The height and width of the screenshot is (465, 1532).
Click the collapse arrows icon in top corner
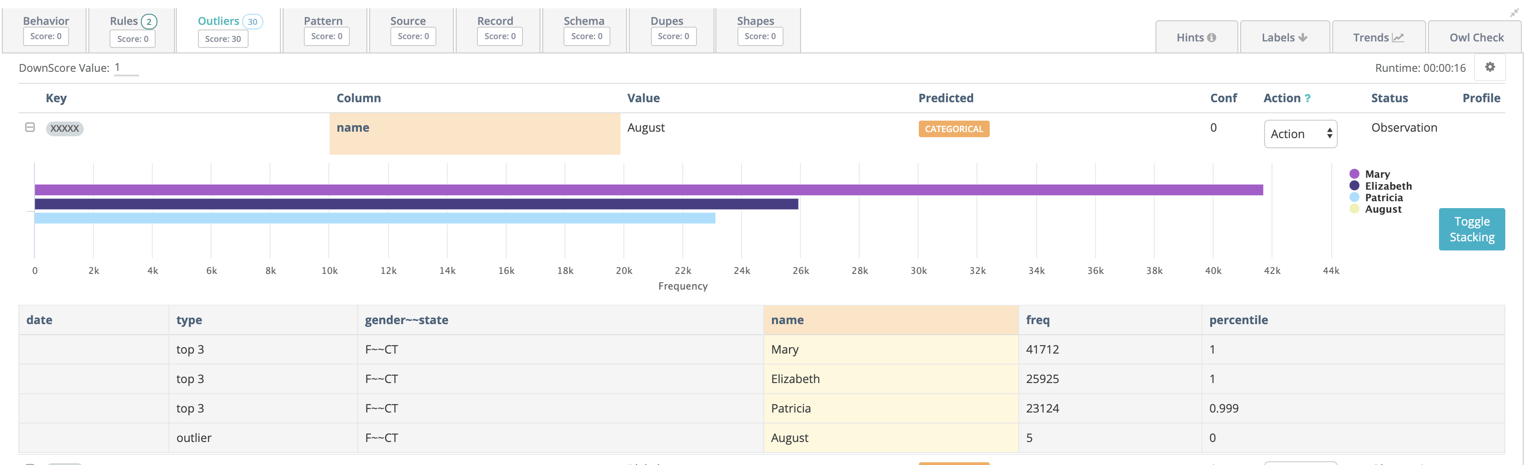point(1514,12)
